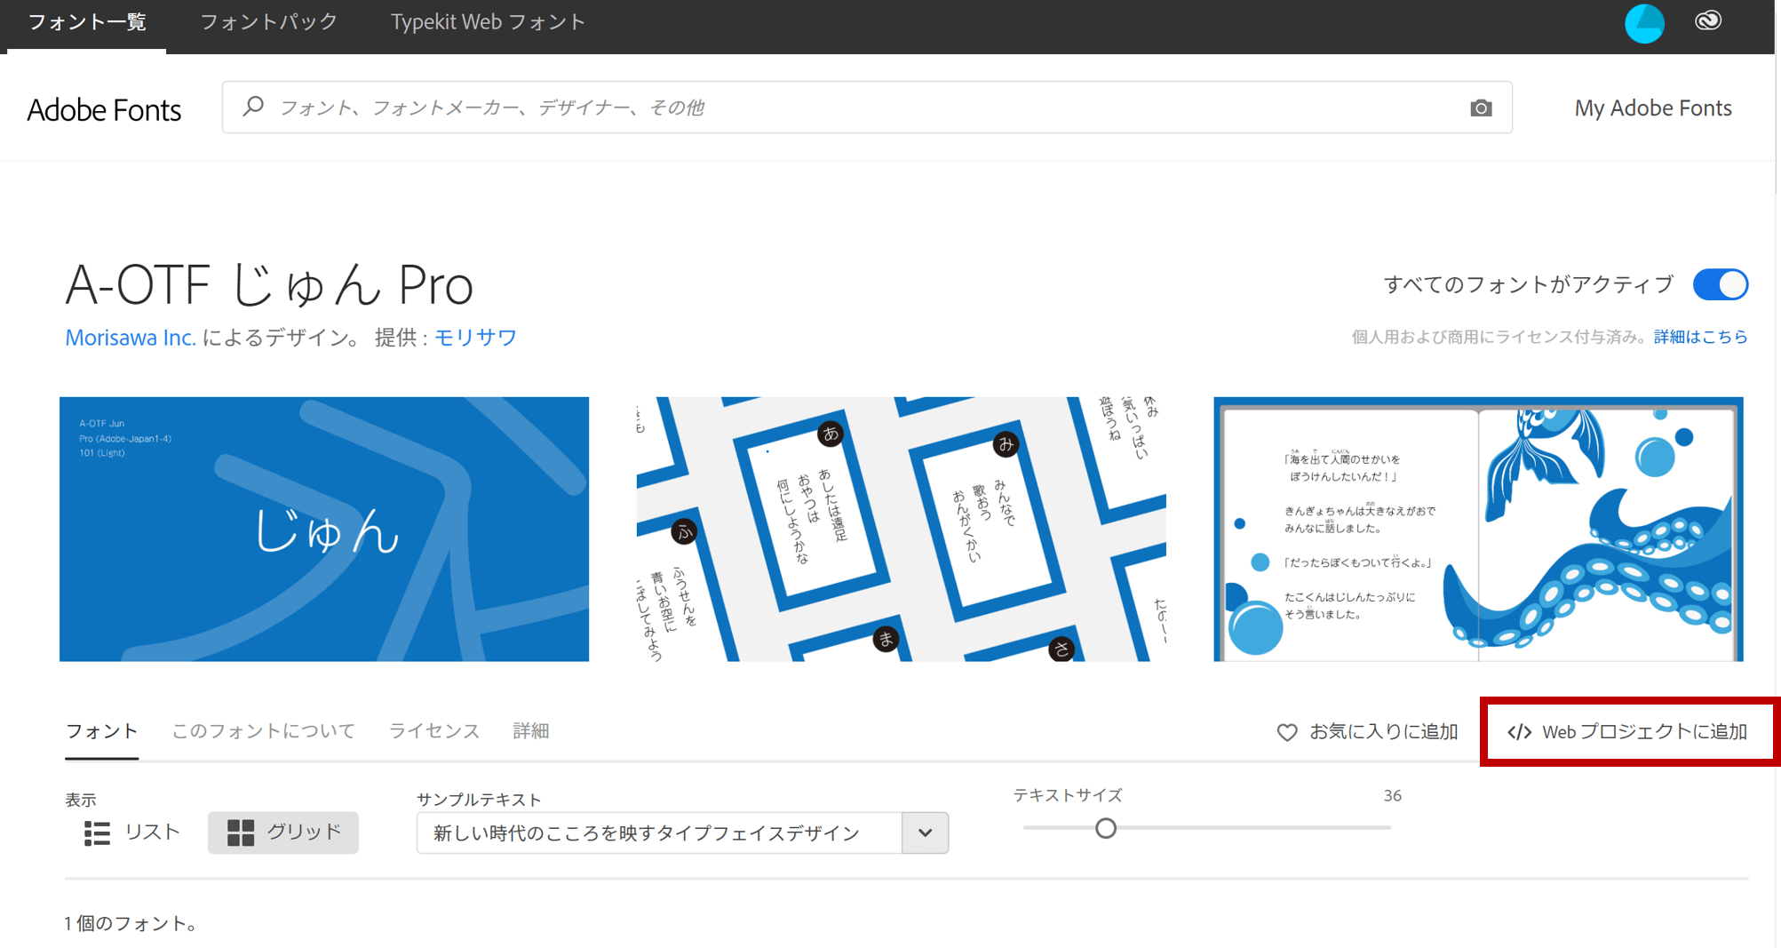This screenshot has width=1781, height=948.
Task: Switch view to グリッド
Action: [x=283, y=832]
